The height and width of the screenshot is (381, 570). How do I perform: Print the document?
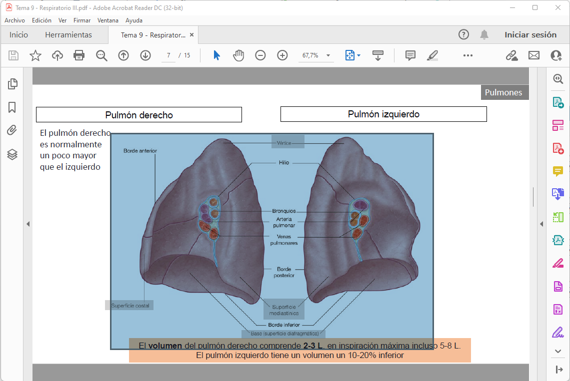79,55
